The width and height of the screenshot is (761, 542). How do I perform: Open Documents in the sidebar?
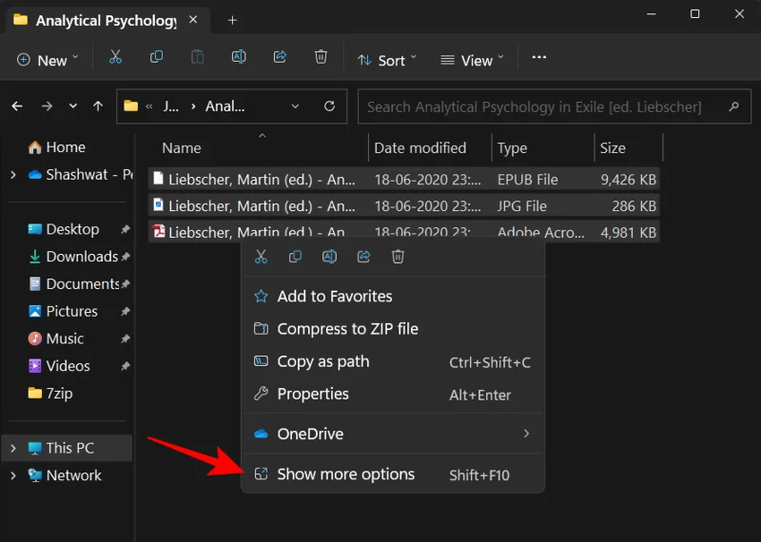coord(74,284)
